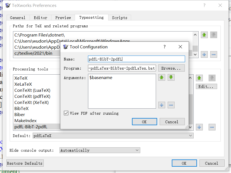This screenshot has height=173, width=231.
Task: Select the Typesetting tab
Action: click(x=92, y=17)
